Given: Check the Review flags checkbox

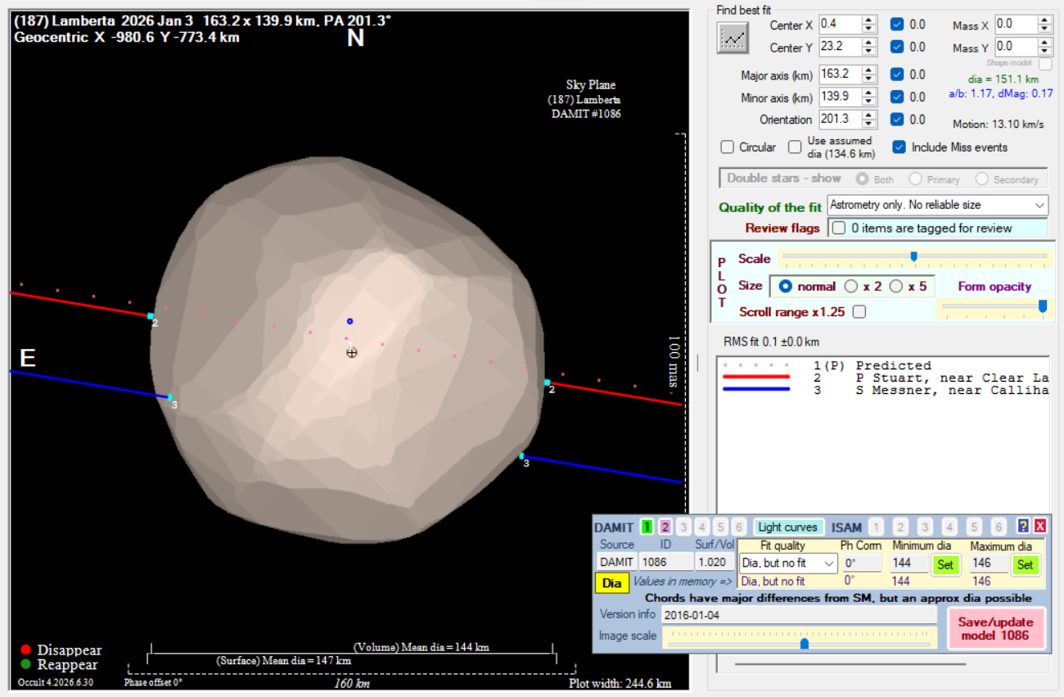Looking at the screenshot, I should tap(839, 228).
